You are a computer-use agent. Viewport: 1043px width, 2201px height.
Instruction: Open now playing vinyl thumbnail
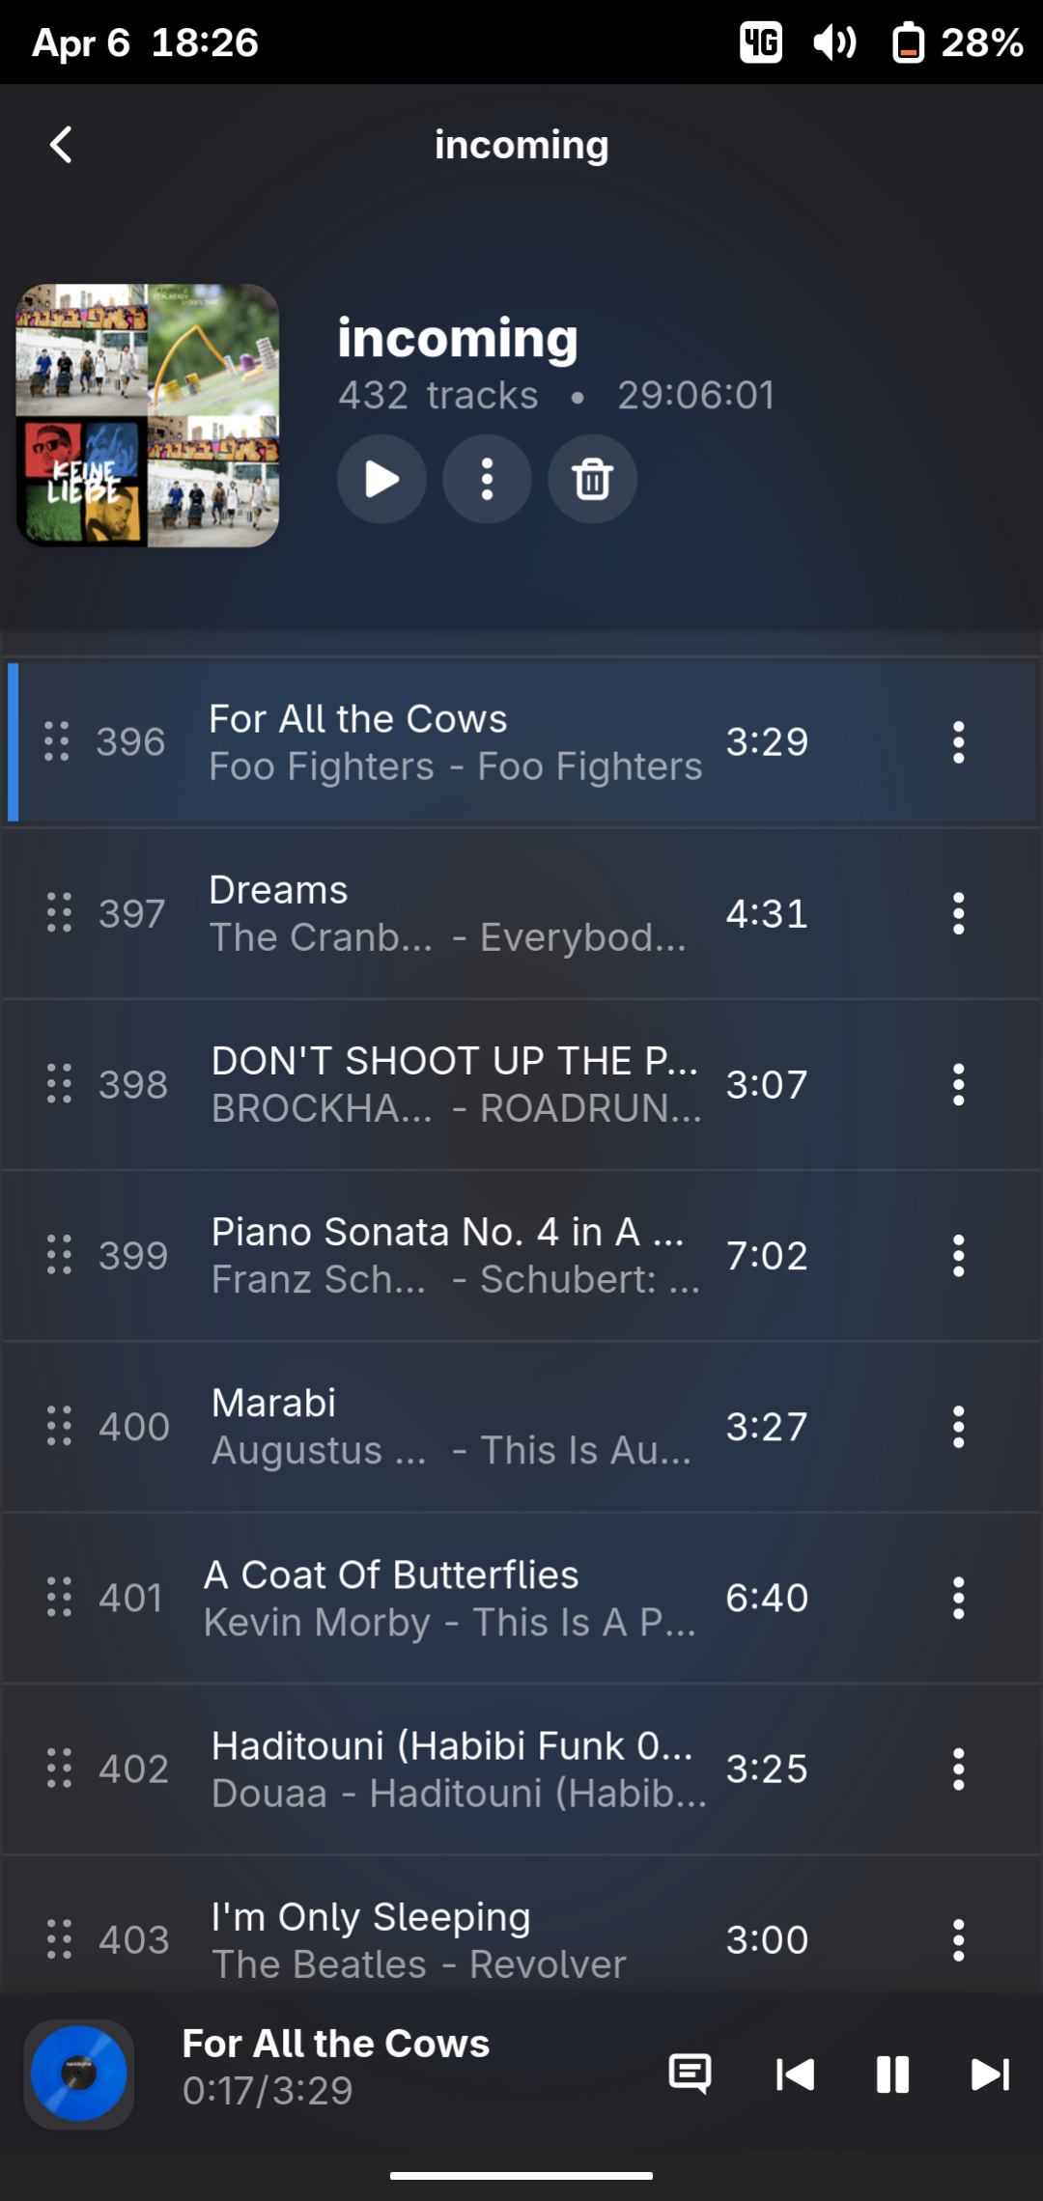coord(79,2074)
